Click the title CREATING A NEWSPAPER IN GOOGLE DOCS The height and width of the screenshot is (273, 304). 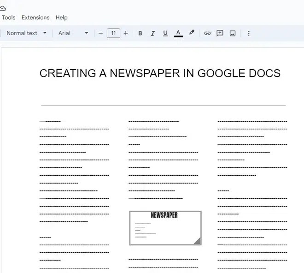tap(160, 73)
